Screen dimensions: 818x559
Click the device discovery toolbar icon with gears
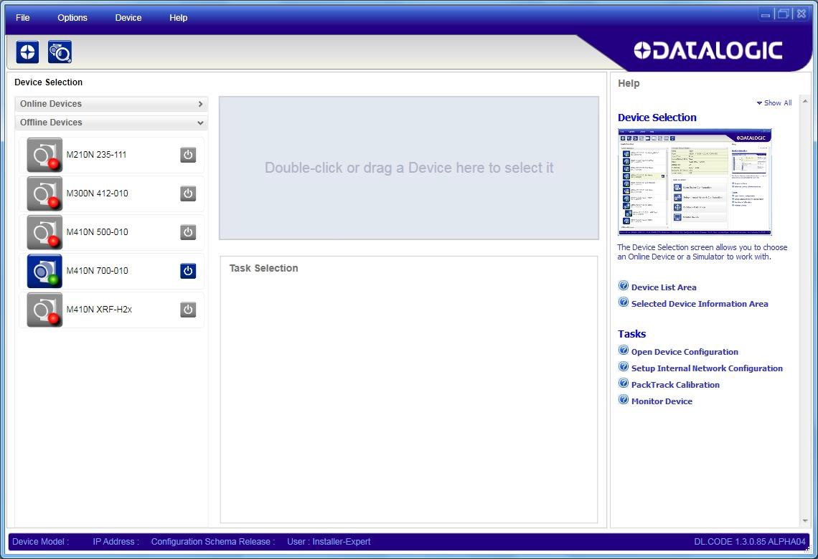tap(60, 52)
